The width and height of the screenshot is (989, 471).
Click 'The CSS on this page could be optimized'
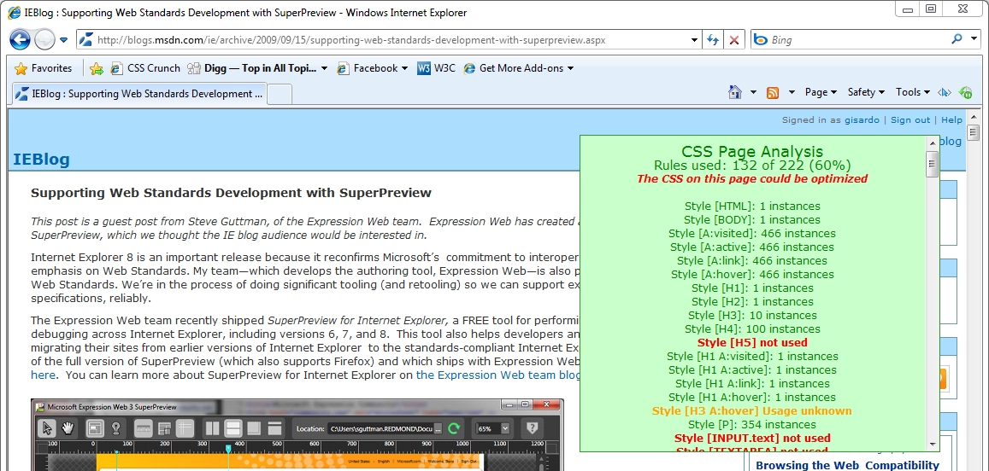752,179
